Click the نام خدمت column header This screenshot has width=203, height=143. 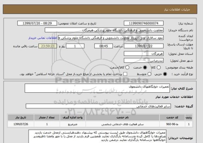[123, 117]
